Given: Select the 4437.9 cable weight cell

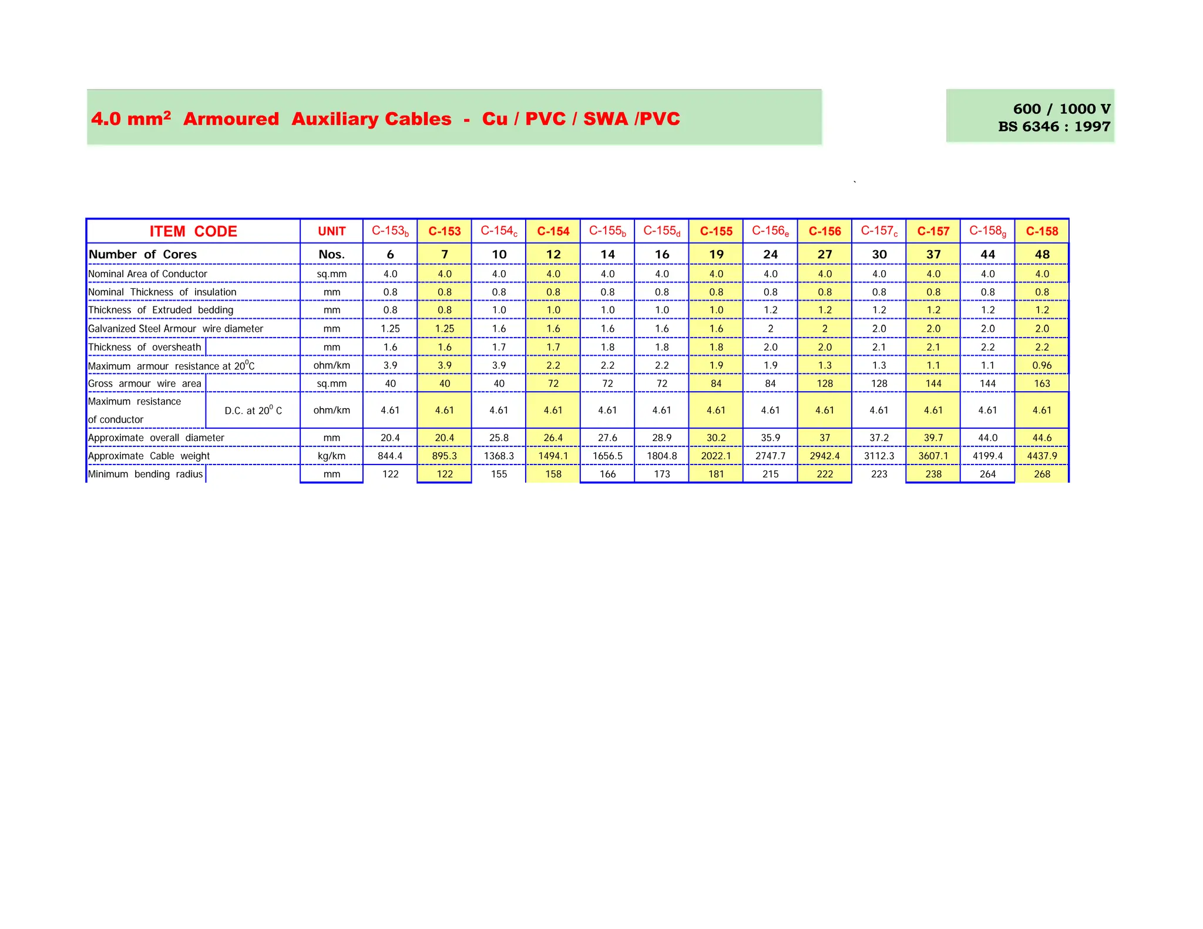Looking at the screenshot, I should click(x=1041, y=456).
